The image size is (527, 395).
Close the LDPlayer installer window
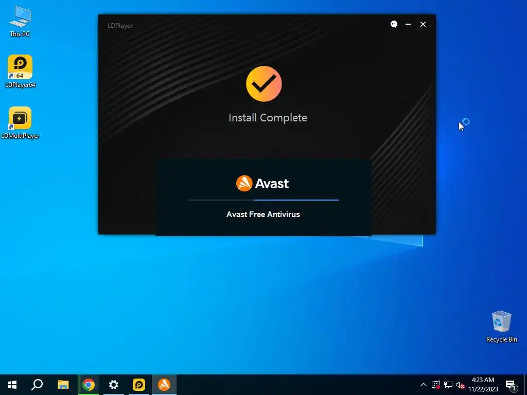(x=423, y=24)
